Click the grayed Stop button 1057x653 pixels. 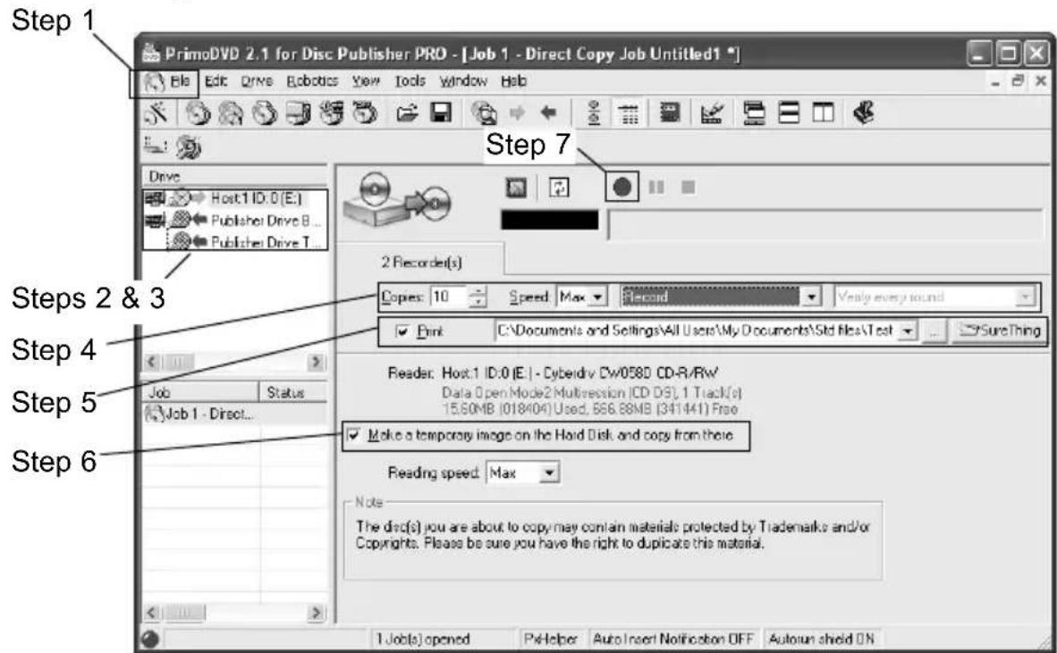pos(689,188)
